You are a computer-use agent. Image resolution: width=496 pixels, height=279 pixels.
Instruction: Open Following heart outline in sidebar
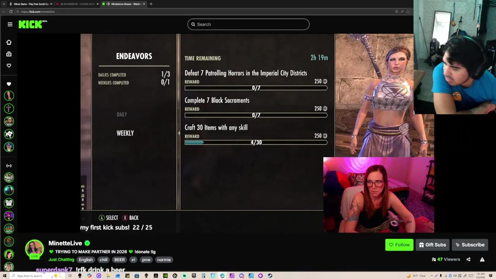coord(9,65)
